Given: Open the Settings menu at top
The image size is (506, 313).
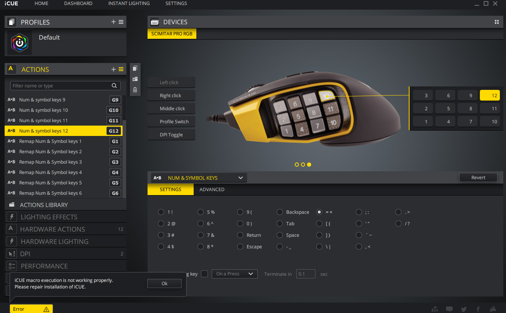Looking at the screenshot, I should coord(176,3).
